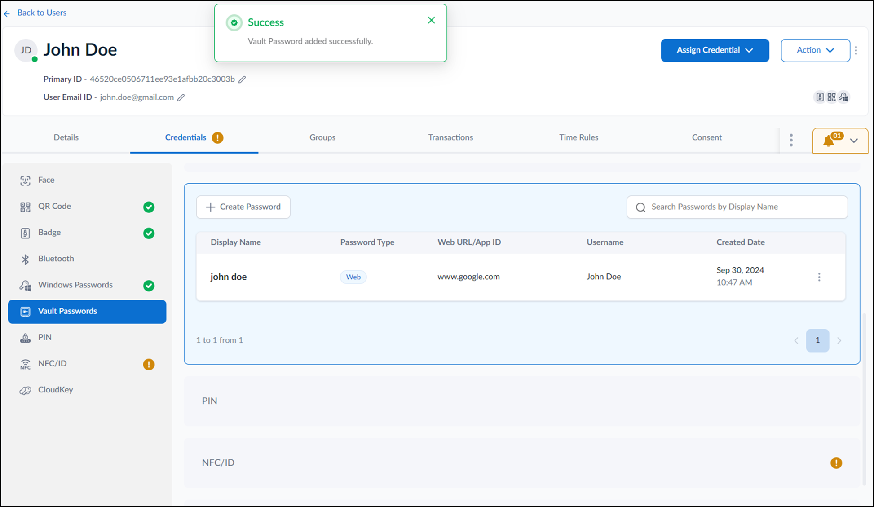
Task: Open the Groups tab
Action: (x=322, y=137)
